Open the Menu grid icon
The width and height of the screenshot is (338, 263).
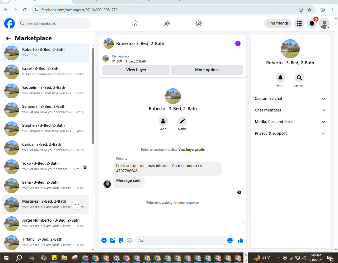point(299,23)
